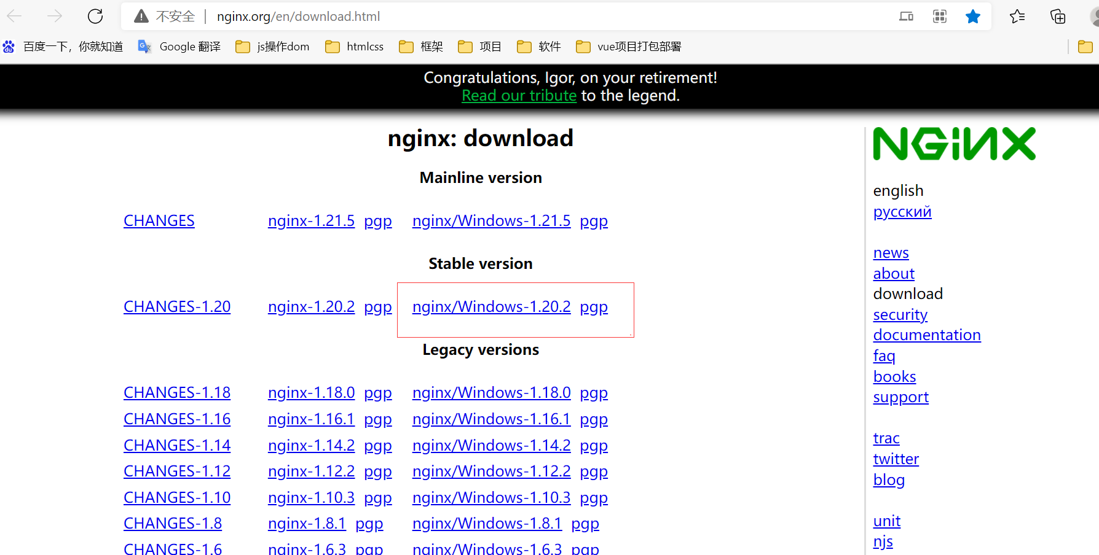
Task: Open the collections icon
Action: click(1058, 17)
